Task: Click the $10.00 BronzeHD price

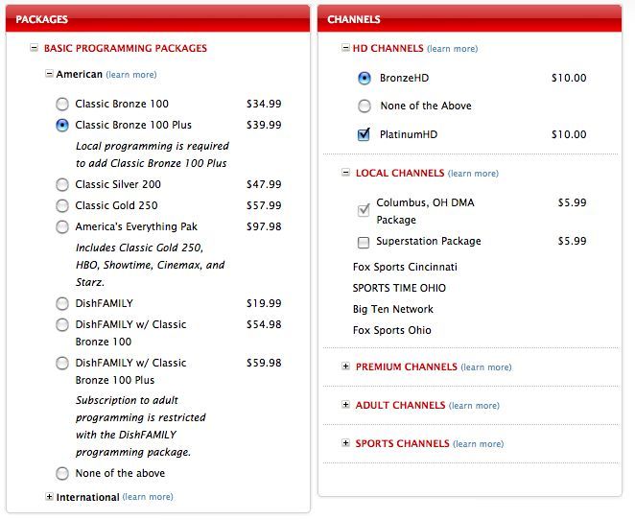Action: click(x=569, y=78)
